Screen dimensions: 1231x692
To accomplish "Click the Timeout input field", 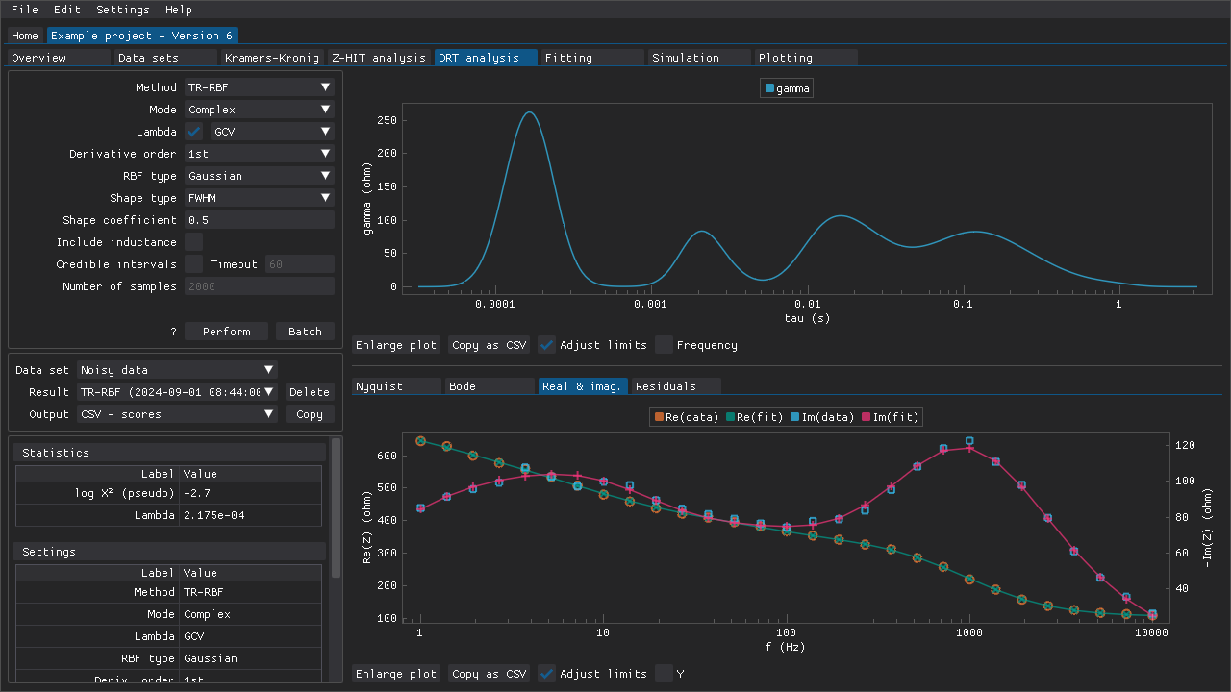I will 300,264.
